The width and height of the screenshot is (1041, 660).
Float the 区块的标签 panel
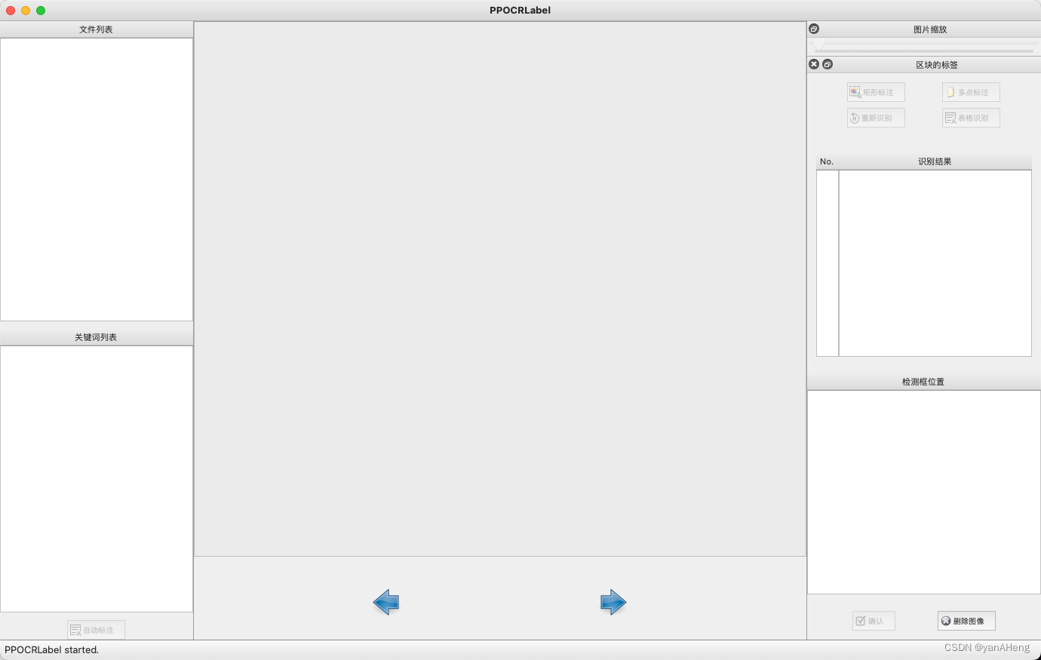click(x=828, y=64)
